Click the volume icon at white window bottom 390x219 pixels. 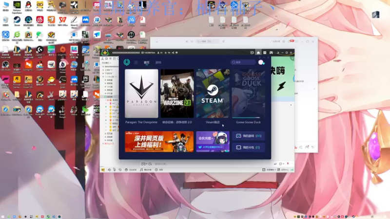click(301, 147)
